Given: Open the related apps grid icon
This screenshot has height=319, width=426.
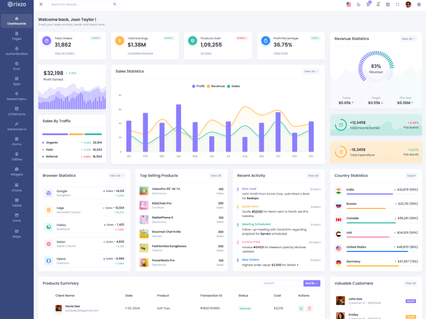Looking at the screenshot, I should click(388, 4).
